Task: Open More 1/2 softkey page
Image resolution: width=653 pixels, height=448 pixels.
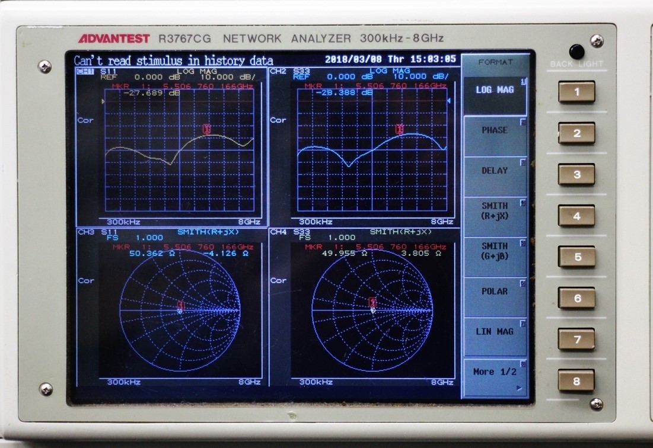Action: click(495, 377)
